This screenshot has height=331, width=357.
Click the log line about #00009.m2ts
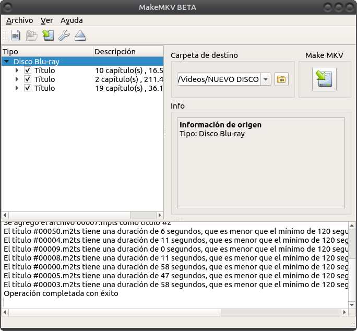tap(176, 249)
